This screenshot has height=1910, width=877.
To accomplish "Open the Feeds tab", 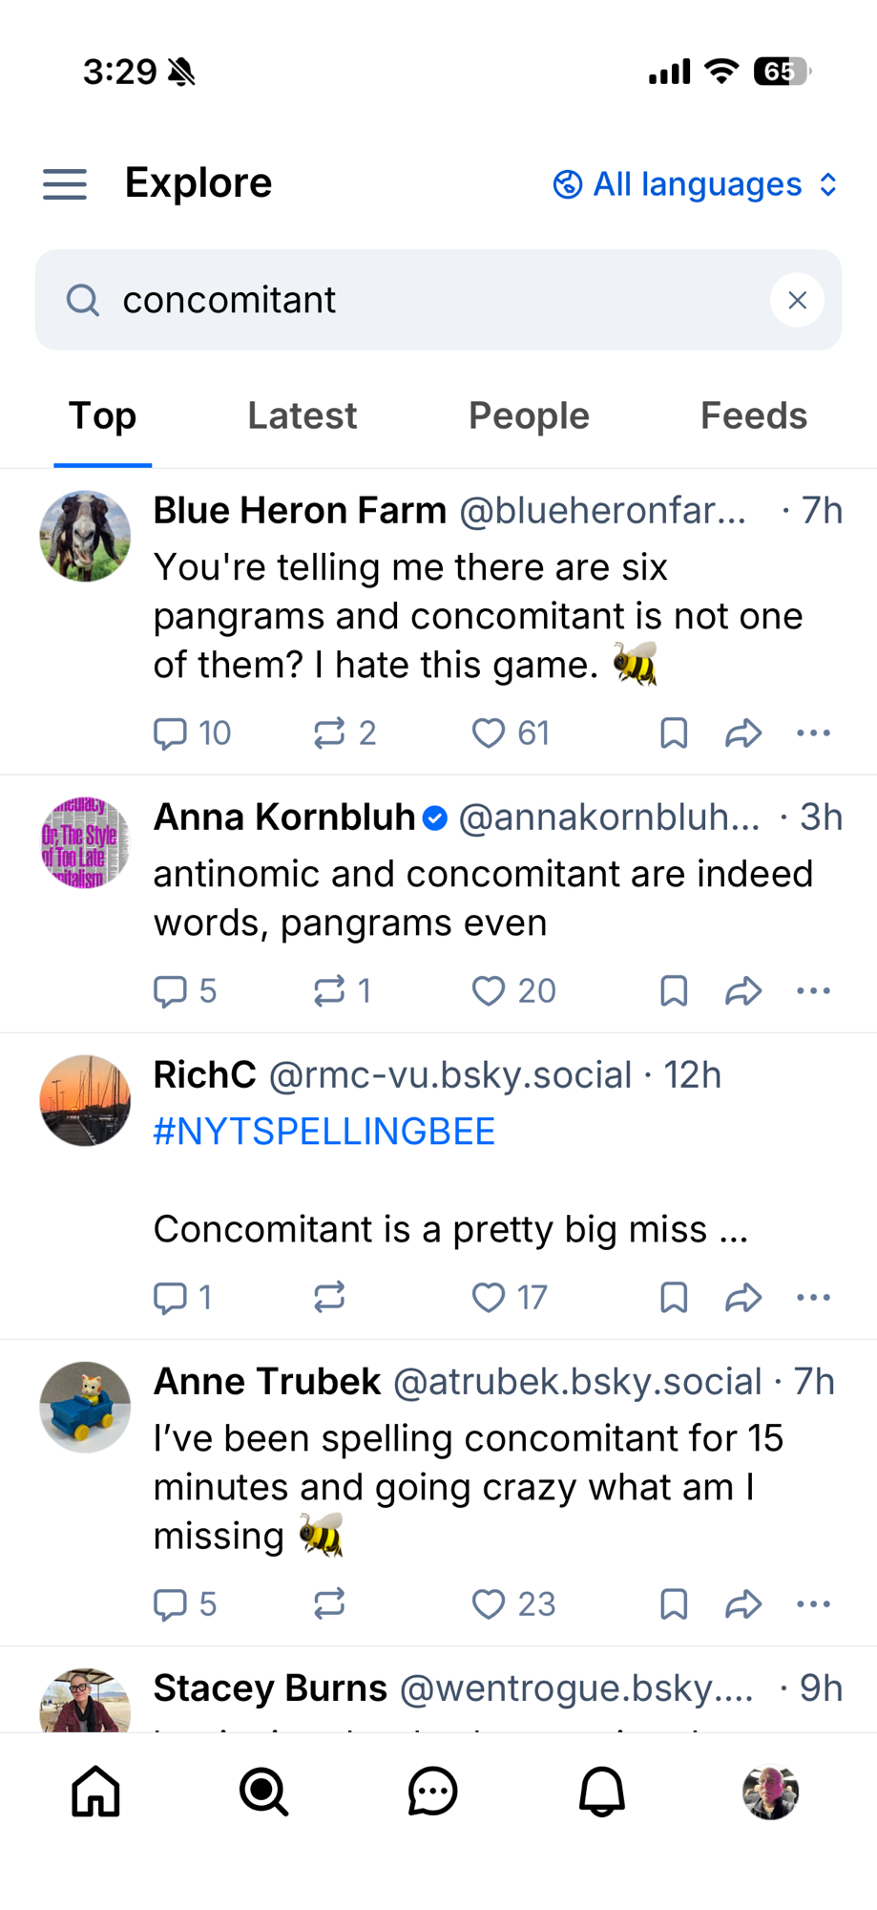I will [753, 416].
